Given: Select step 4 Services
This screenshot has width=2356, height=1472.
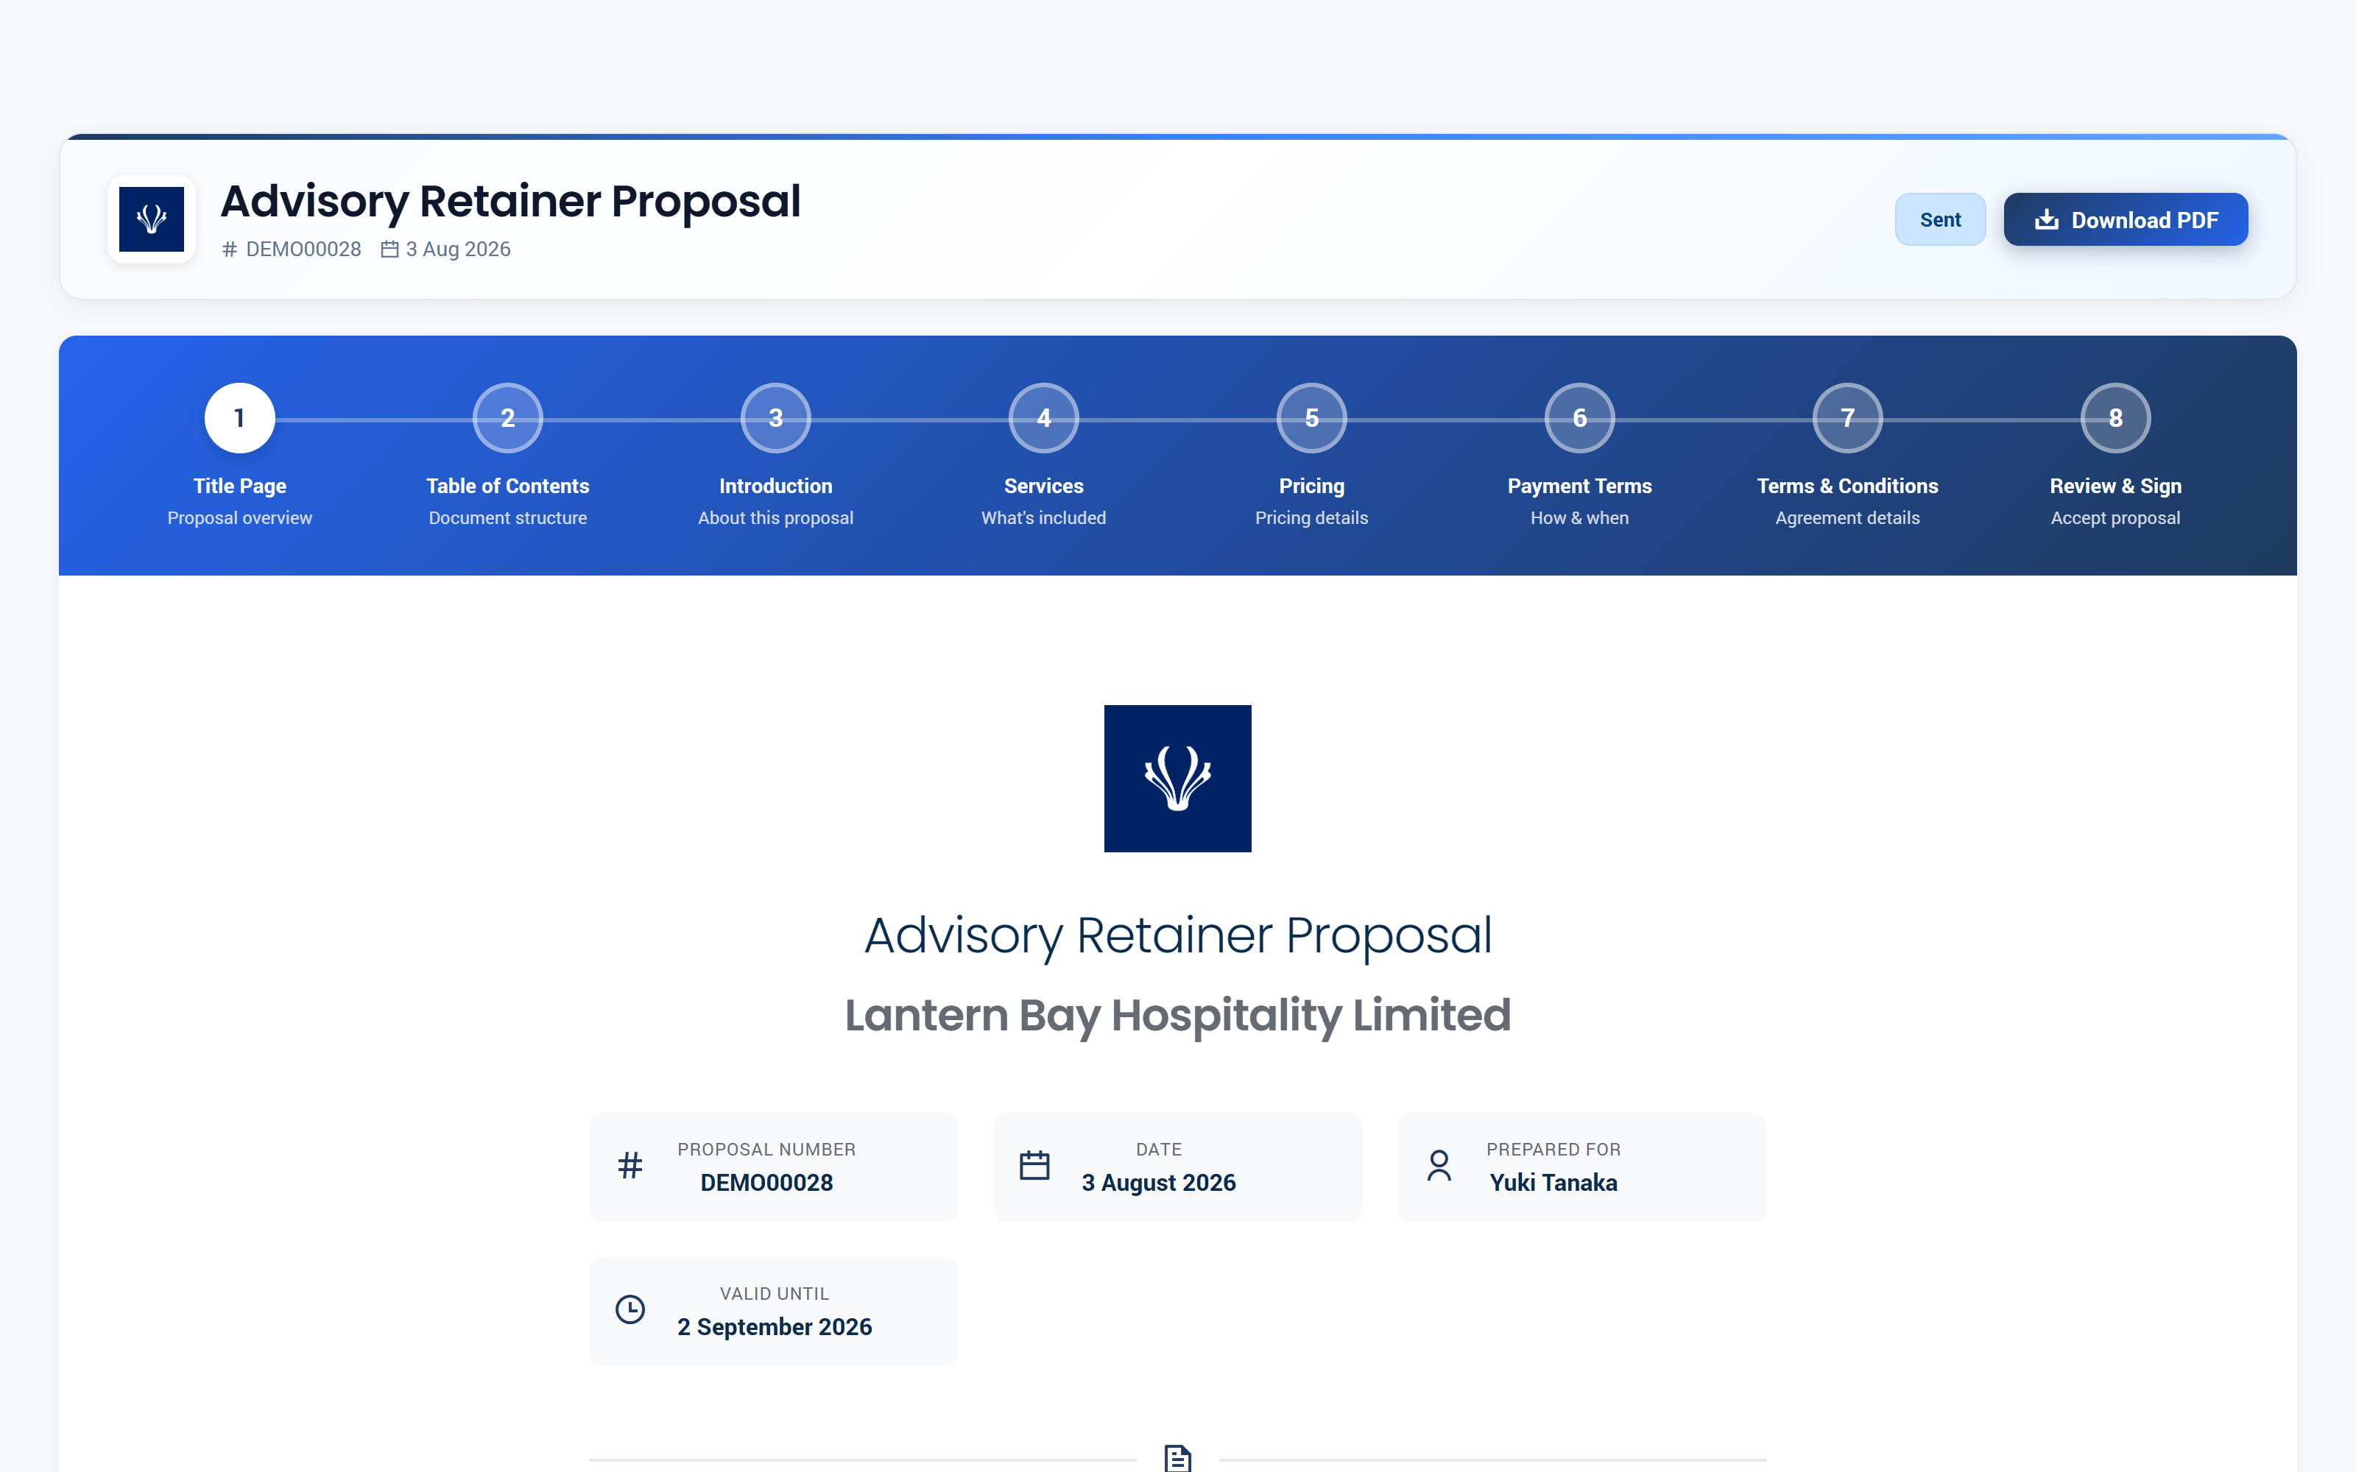Looking at the screenshot, I should pos(1044,419).
